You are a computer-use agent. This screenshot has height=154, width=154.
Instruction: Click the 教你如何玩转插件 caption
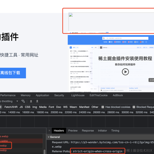click(x=125, y=65)
